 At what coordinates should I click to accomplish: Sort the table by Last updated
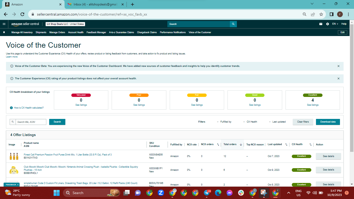point(286,145)
